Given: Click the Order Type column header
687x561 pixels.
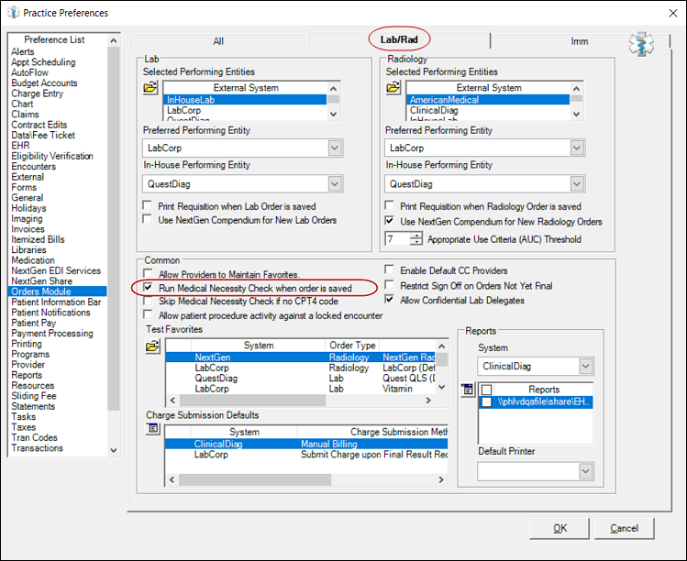Looking at the screenshot, I should (x=352, y=346).
